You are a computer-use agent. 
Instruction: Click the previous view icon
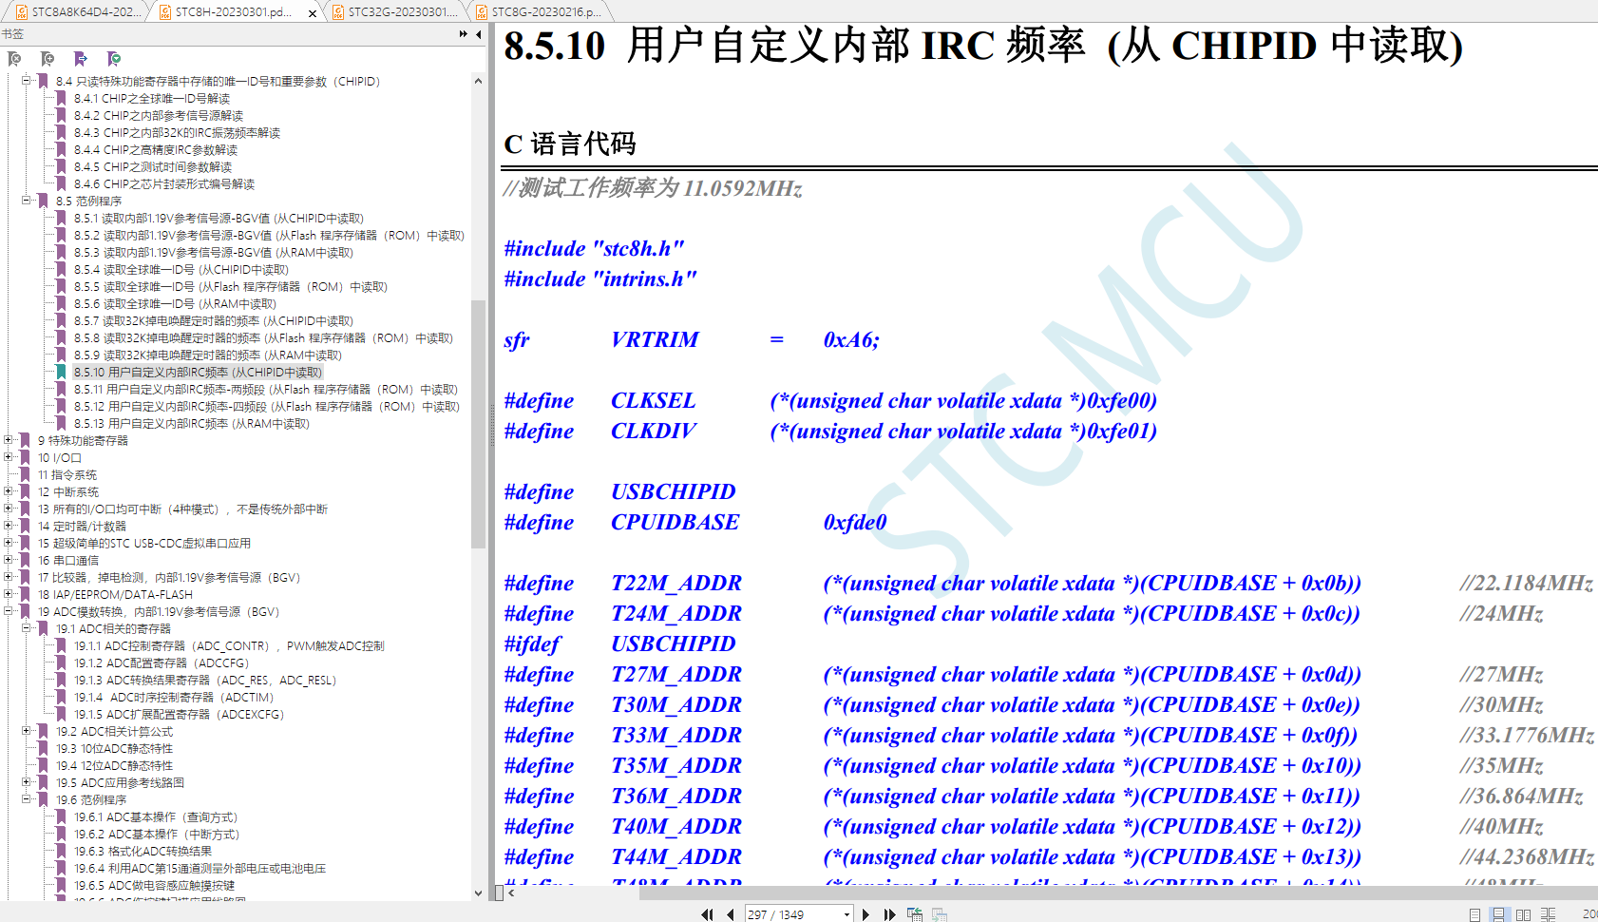(915, 914)
